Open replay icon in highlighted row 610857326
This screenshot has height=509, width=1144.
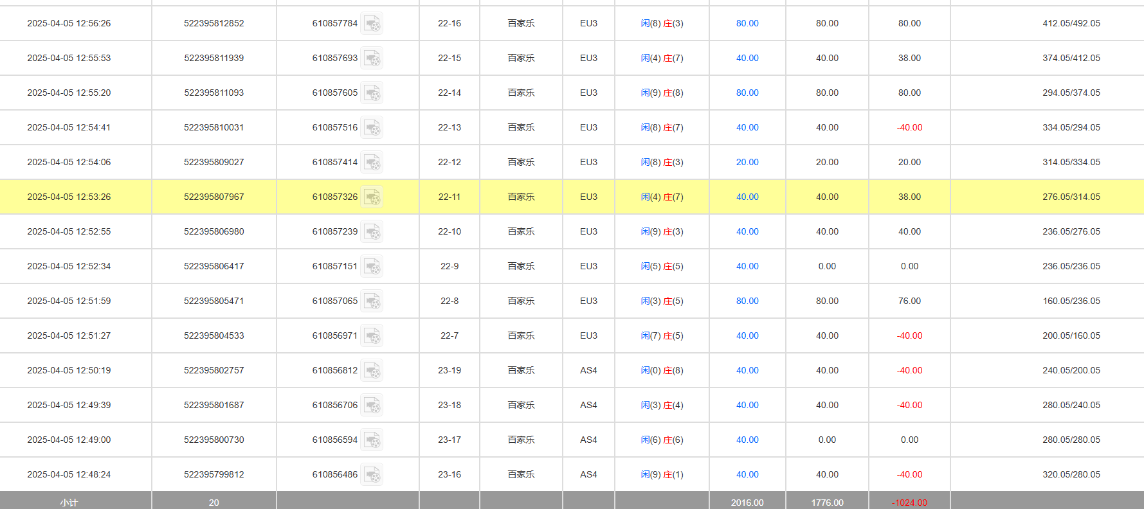coord(372,197)
